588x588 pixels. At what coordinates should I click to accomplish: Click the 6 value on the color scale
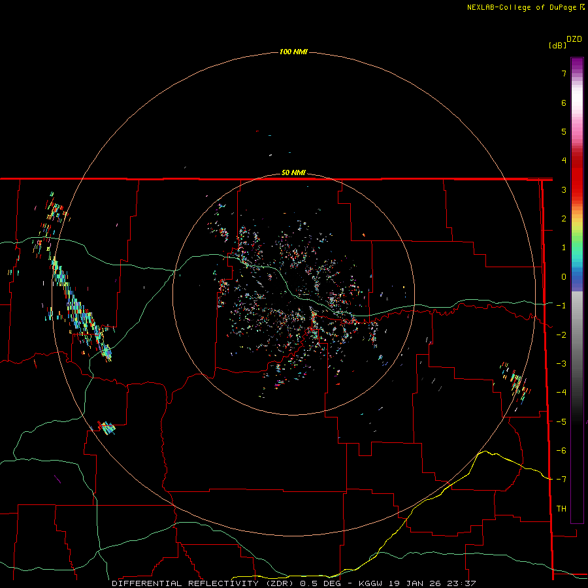point(564,103)
